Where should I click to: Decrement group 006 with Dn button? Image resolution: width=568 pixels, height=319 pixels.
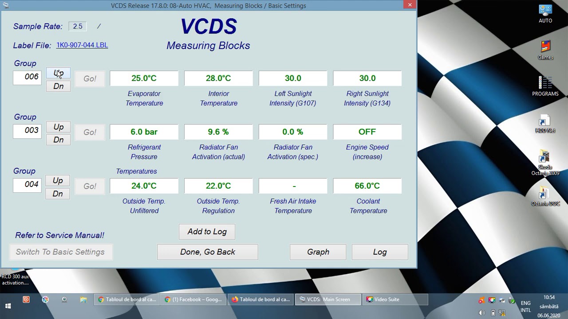tap(58, 86)
